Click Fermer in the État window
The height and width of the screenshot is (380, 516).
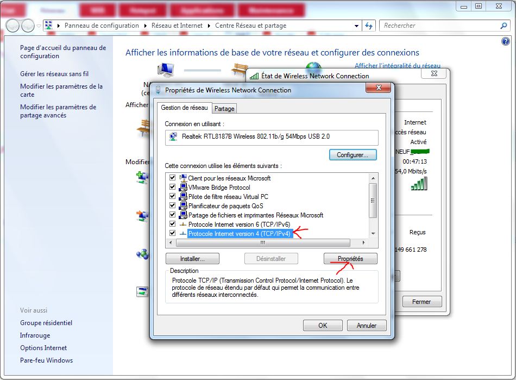[x=421, y=302]
